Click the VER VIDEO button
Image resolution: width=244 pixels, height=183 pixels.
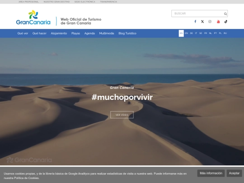tap(122, 115)
